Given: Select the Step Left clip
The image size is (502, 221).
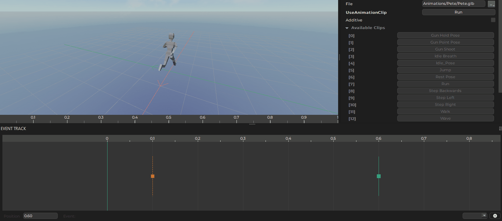Looking at the screenshot, I should pos(445,98).
